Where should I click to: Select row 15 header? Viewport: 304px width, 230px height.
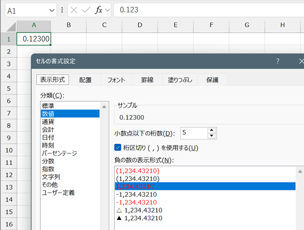(9, 212)
